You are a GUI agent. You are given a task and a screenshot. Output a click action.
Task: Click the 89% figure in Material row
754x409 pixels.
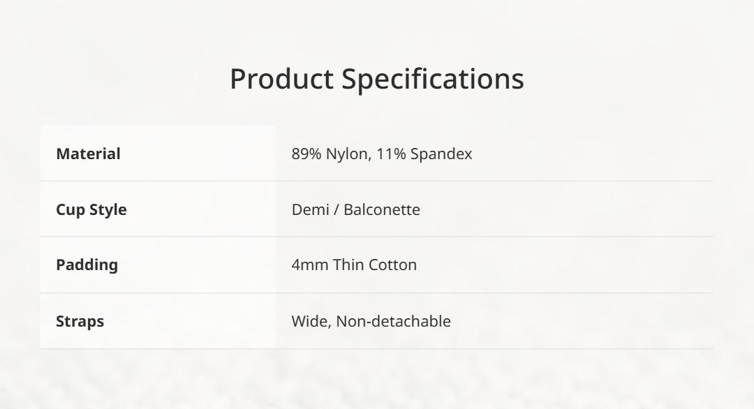click(x=306, y=154)
